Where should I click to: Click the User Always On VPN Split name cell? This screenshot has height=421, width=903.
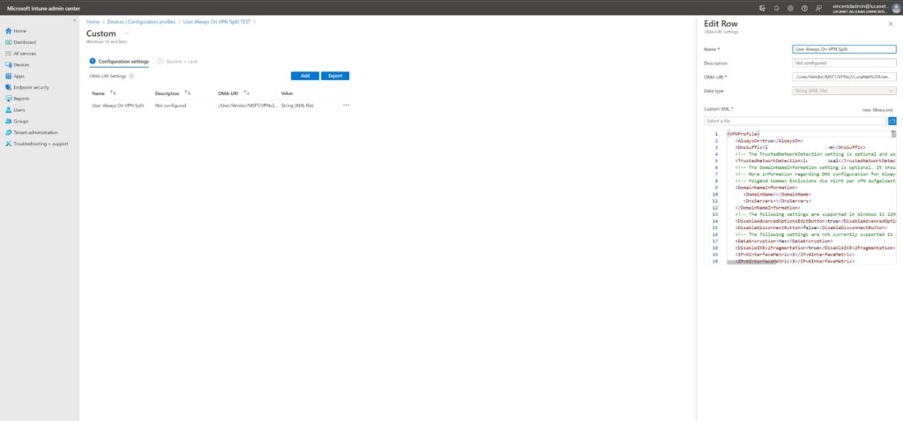(118, 106)
